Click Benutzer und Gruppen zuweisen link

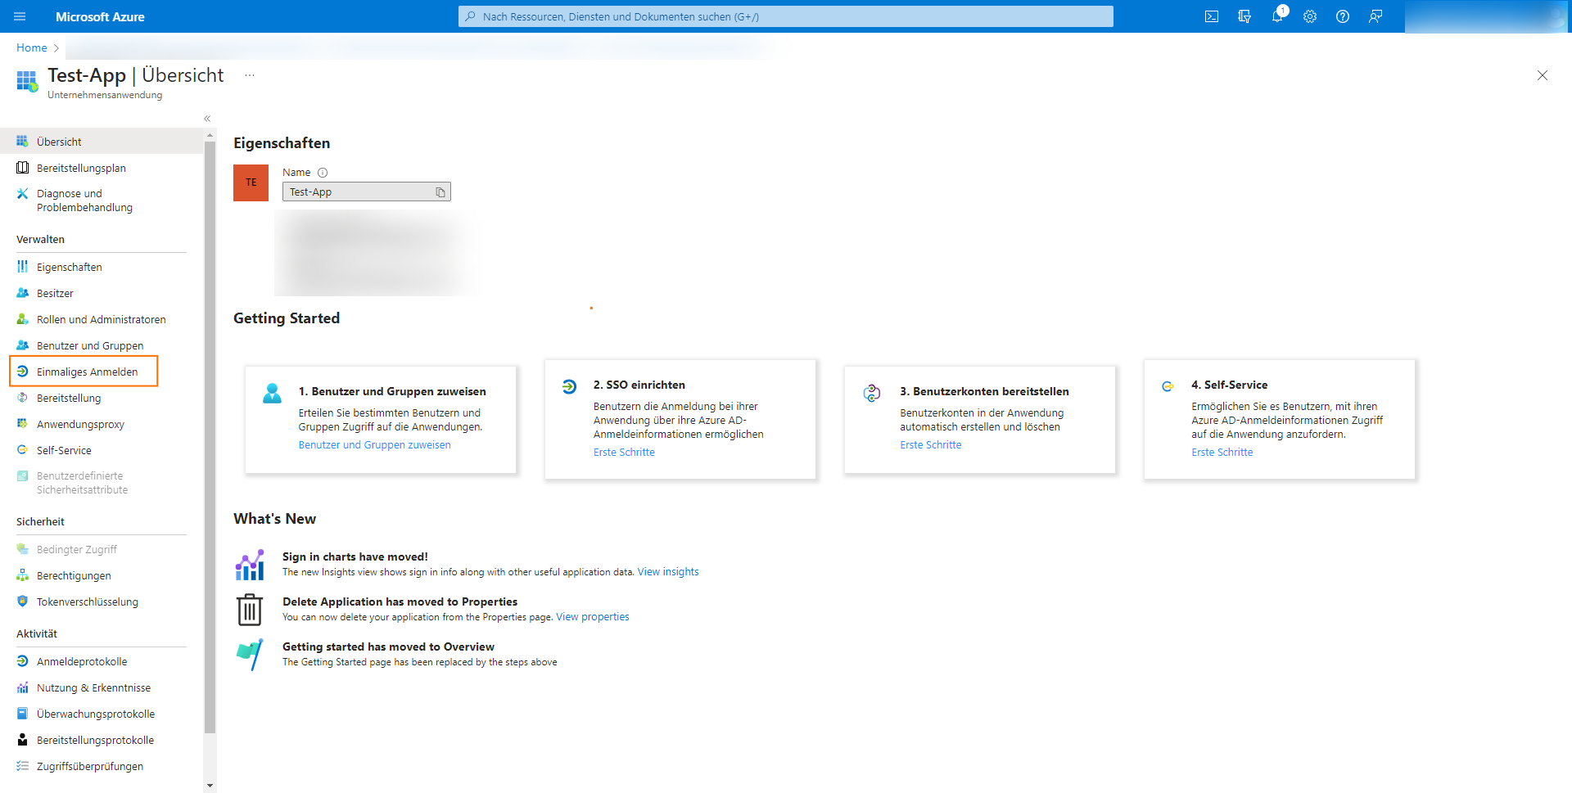(374, 444)
